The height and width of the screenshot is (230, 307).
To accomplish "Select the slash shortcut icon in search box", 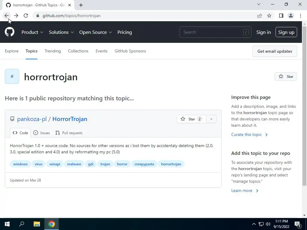I will click(246, 32).
